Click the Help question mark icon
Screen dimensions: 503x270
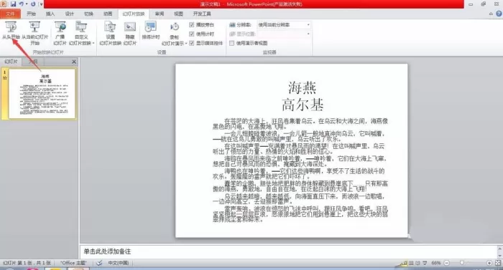[499, 14]
